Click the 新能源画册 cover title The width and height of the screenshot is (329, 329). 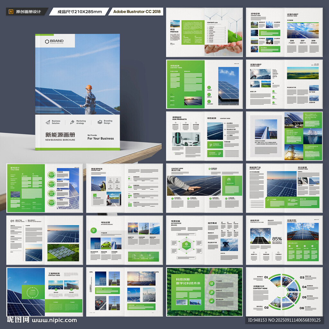pos(60,135)
